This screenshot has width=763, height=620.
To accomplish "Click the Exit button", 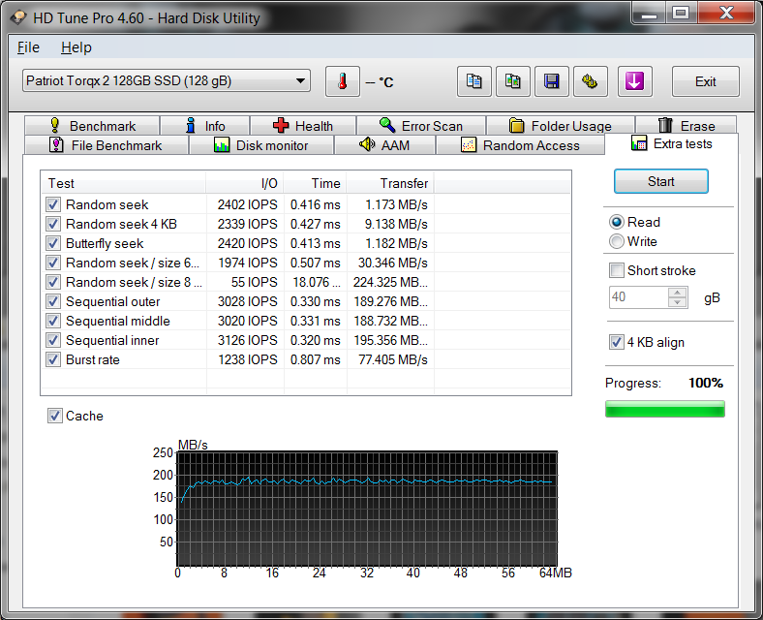I will pyautogui.click(x=705, y=81).
